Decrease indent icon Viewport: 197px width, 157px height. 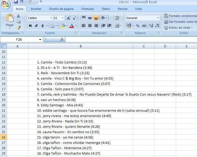click(103, 26)
